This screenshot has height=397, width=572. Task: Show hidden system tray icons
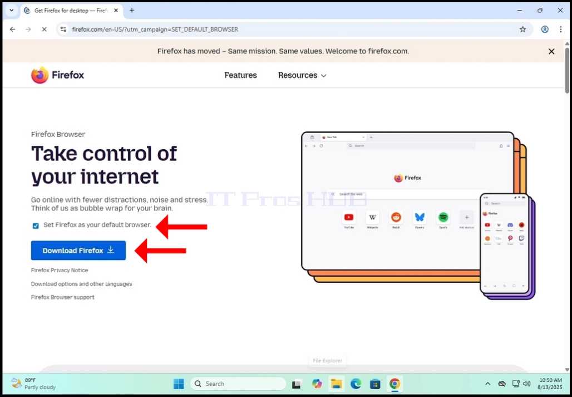487,384
